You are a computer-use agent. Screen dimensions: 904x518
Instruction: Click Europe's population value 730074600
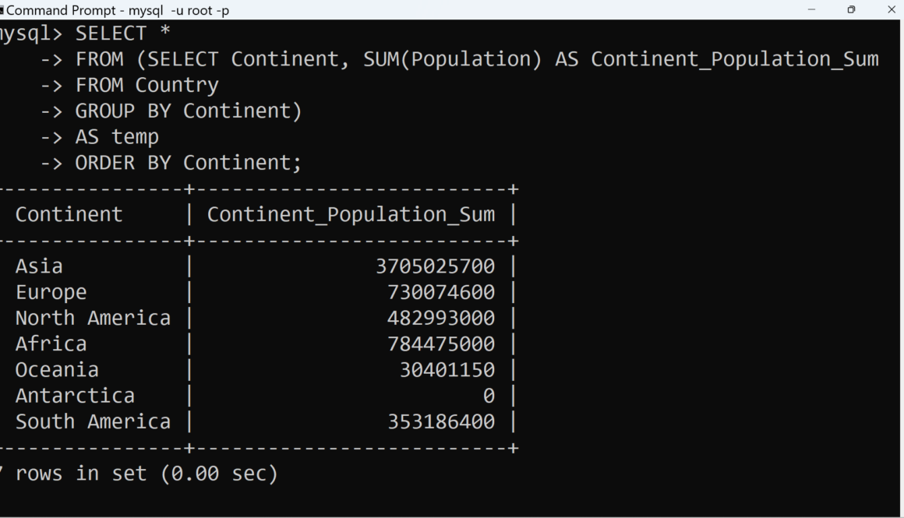441,292
